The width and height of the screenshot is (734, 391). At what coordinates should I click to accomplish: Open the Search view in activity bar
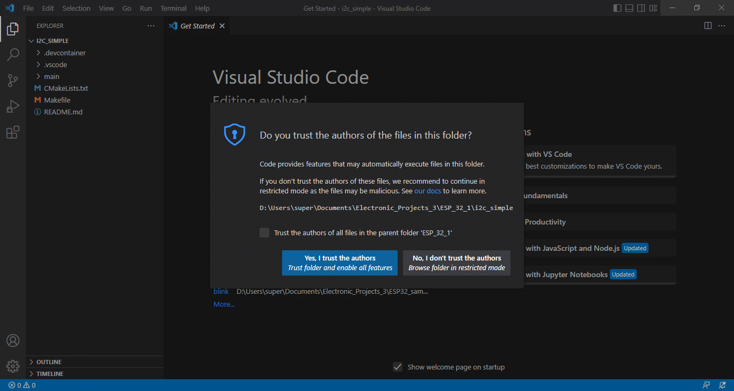point(13,54)
